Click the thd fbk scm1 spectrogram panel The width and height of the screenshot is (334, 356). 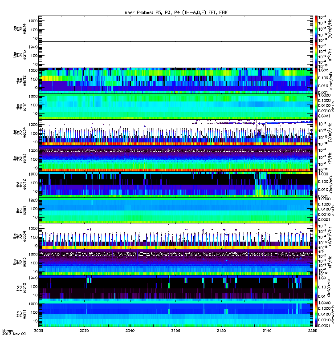coord(175,210)
